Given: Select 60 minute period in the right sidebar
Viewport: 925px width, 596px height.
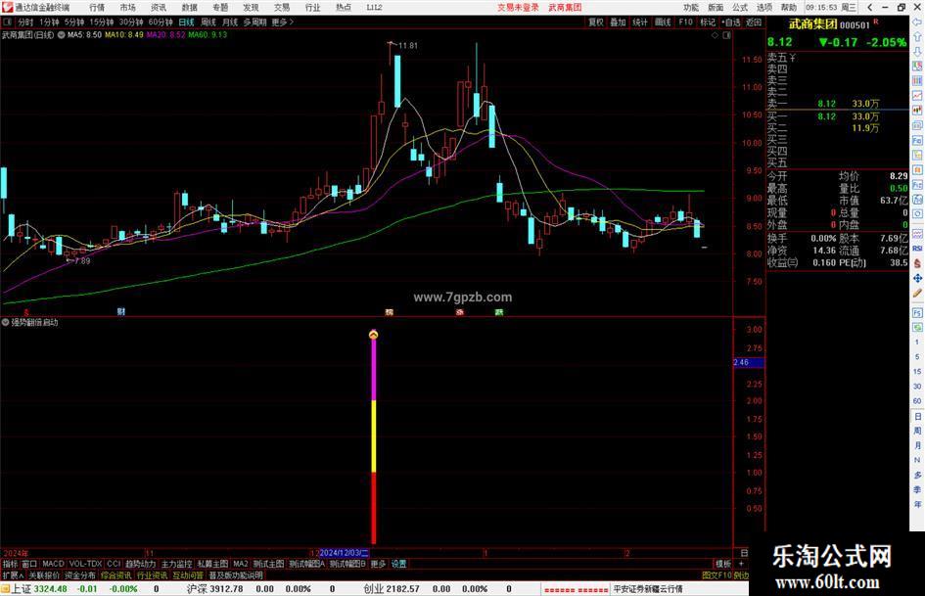Looking at the screenshot, I should pos(917,401).
